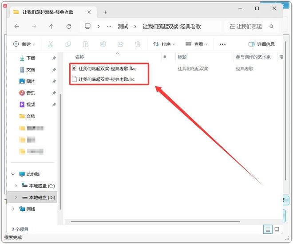Collapse the 此电脑 tree node

click(13, 174)
